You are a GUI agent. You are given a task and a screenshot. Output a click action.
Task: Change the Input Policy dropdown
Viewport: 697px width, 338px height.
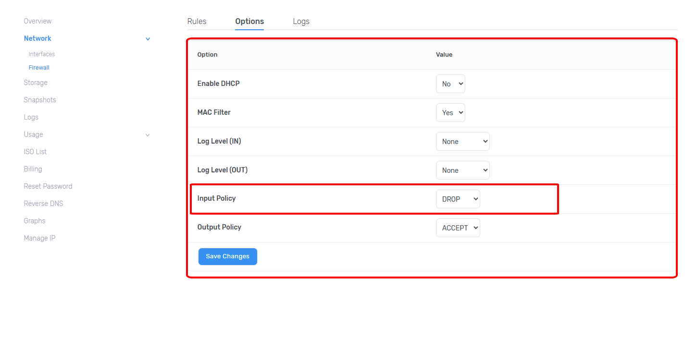tap(458, 199)
